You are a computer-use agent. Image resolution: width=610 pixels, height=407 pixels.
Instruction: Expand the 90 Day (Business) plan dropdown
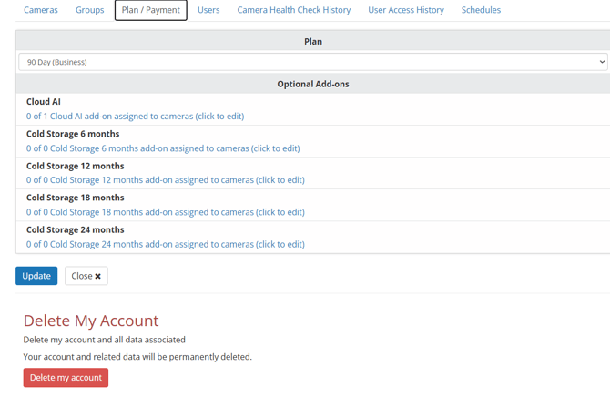[x=312, y=62]
